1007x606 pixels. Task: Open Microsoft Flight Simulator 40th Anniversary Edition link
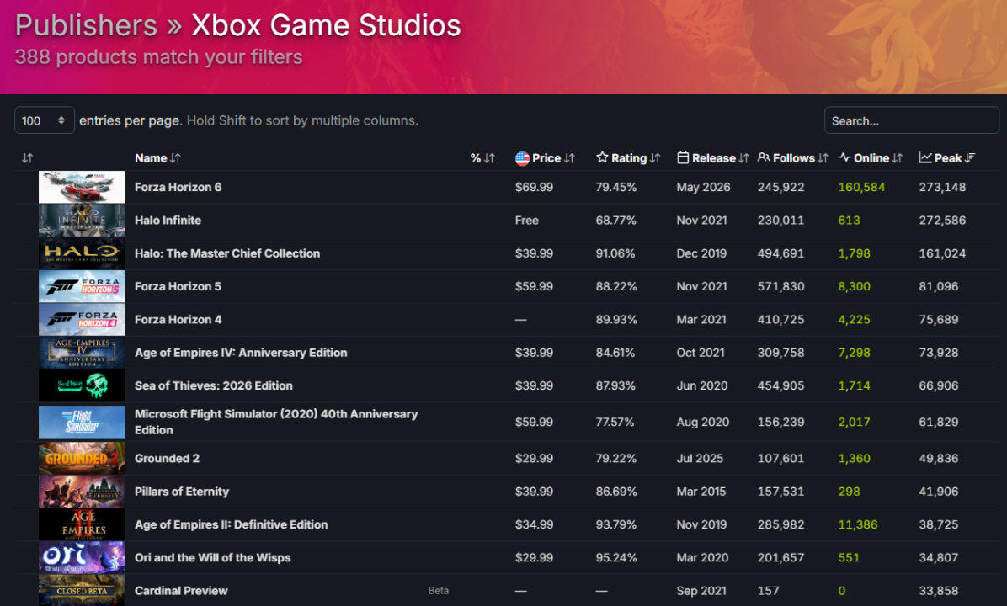[276, 422]
